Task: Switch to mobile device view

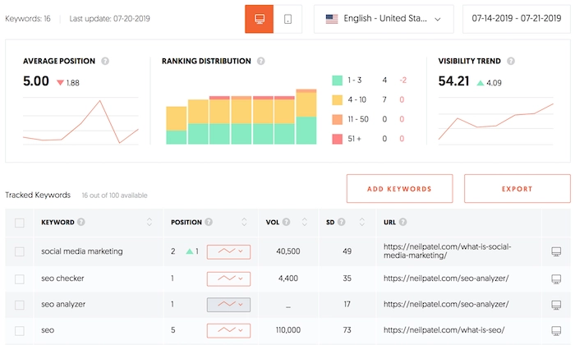Action: [x=287, y=19]
